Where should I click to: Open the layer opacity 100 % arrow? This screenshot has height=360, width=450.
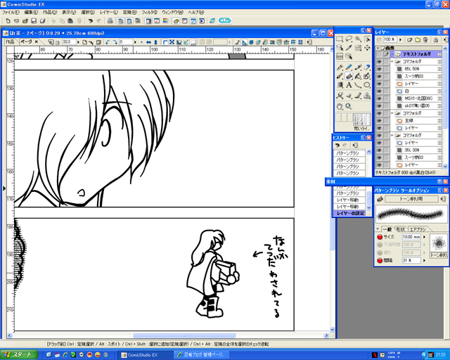[x=400, y=39]
